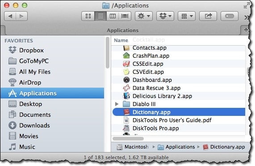This screenshot has height=166, width=255.
Task: Switch to Cover Flow view
Action: (125, 16)
